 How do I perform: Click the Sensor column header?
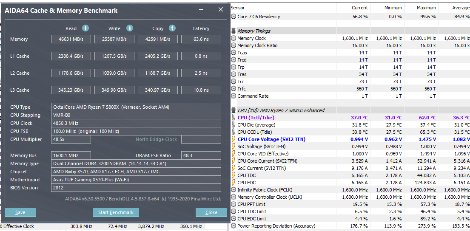[x=238, y=8]
